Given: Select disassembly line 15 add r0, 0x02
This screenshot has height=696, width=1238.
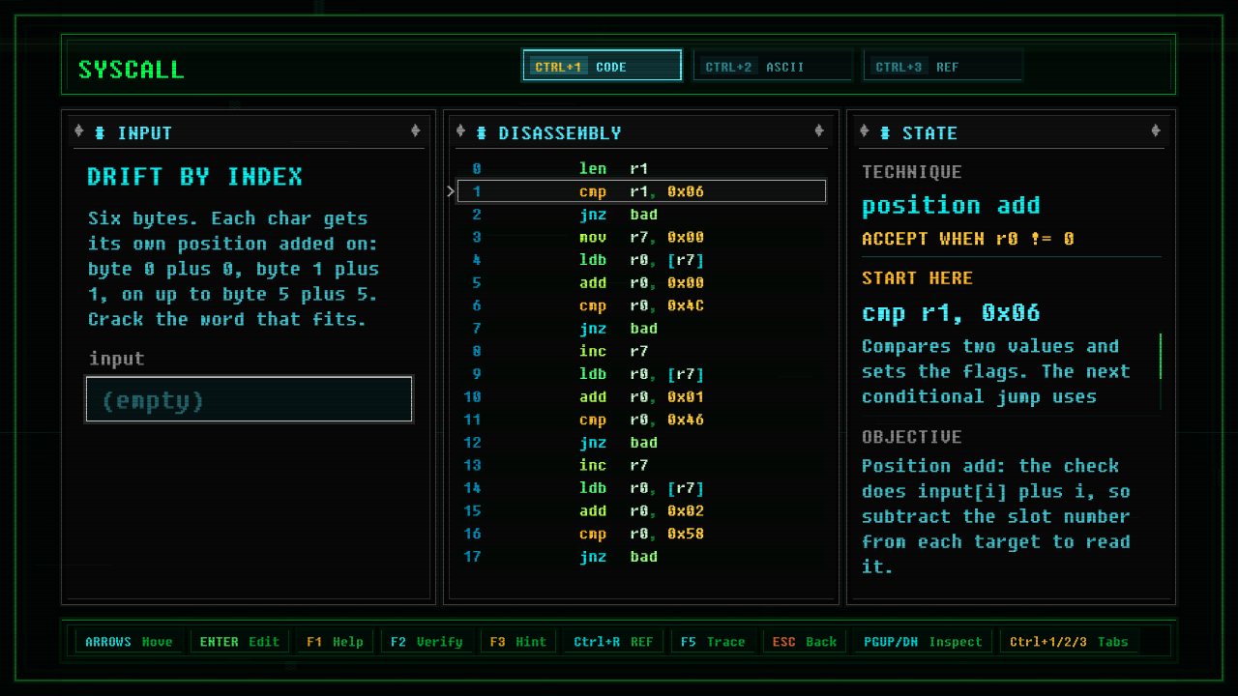Looking at the screenshot, I should [x=642, y=511].
